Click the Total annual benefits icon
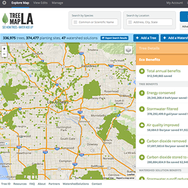The image size is (188, 188). [142, 71]
